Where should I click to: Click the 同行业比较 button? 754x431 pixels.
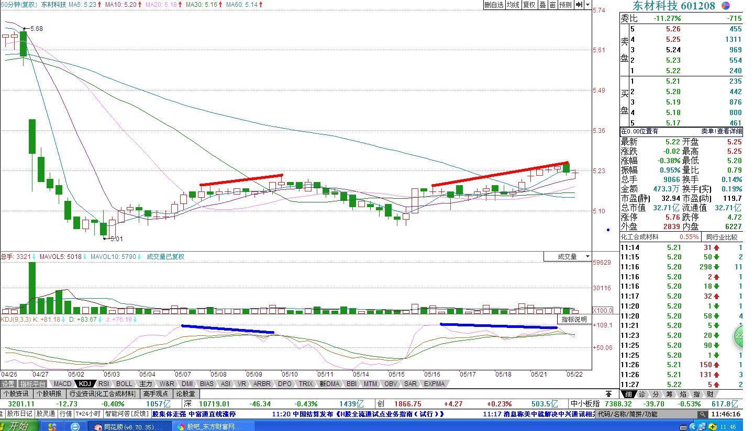[722, 237]
